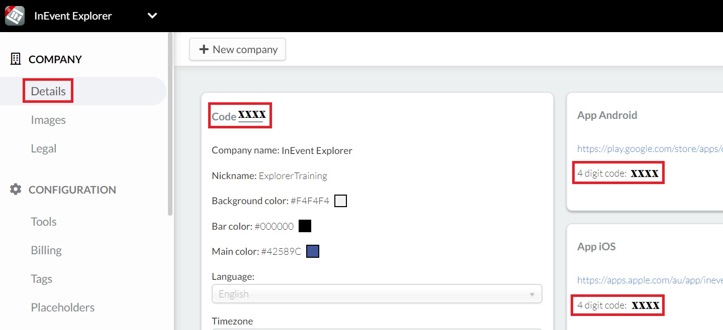Open Images in the sidebar
Screen dimensions: 723x330
(48, 120)
